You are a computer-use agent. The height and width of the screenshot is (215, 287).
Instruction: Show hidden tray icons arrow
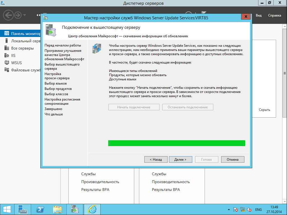point(229,209)
